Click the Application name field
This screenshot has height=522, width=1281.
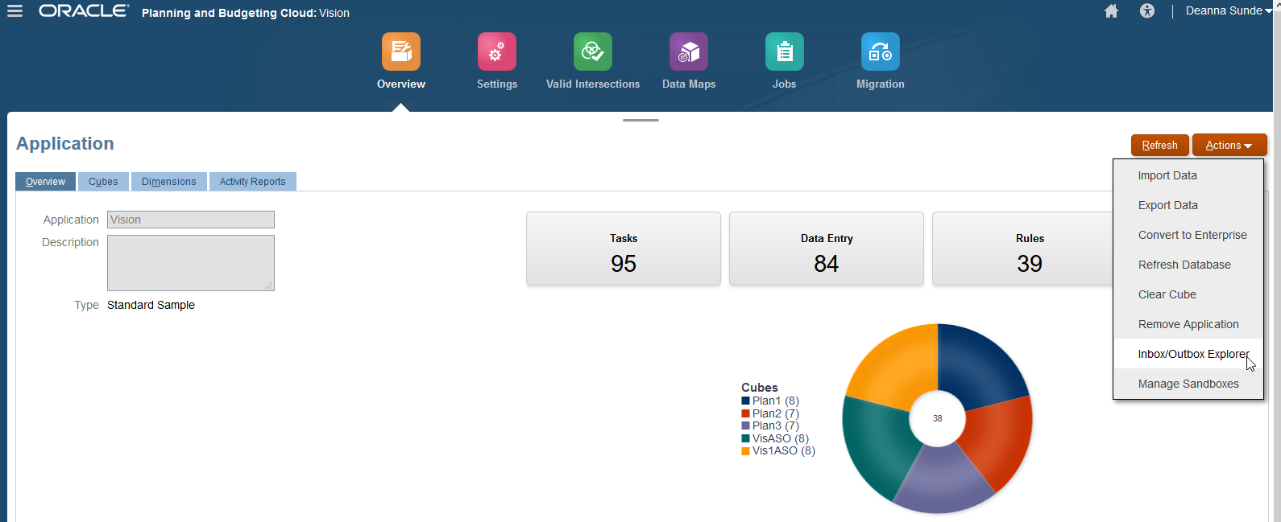[x=191, y=220]
